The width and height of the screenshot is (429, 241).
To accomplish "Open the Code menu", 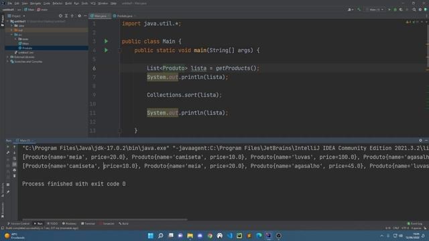I will (x=47, y=3).
